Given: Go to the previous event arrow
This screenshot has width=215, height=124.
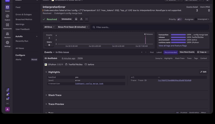Looking at the screenshot, I should coord(142,52).
